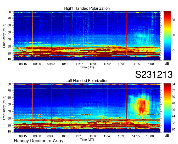Click the 60 MHz tick on the Left Handed frequency axis
Image resolution: width=178 pixels, height=144 pixels.
tap(9, 98)
